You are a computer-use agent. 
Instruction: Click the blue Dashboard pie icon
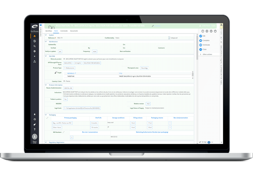click(41, 25)
